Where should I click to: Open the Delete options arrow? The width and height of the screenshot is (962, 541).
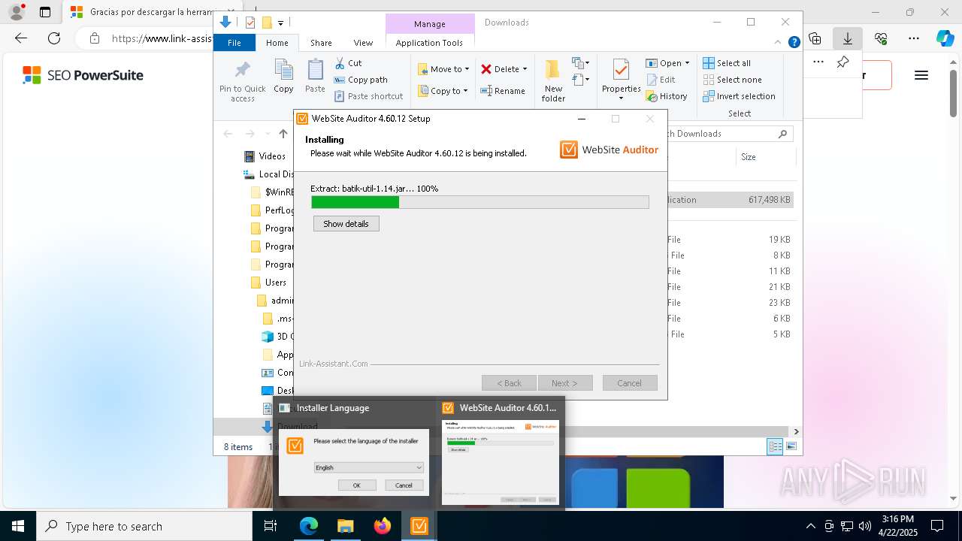[525, 69]
